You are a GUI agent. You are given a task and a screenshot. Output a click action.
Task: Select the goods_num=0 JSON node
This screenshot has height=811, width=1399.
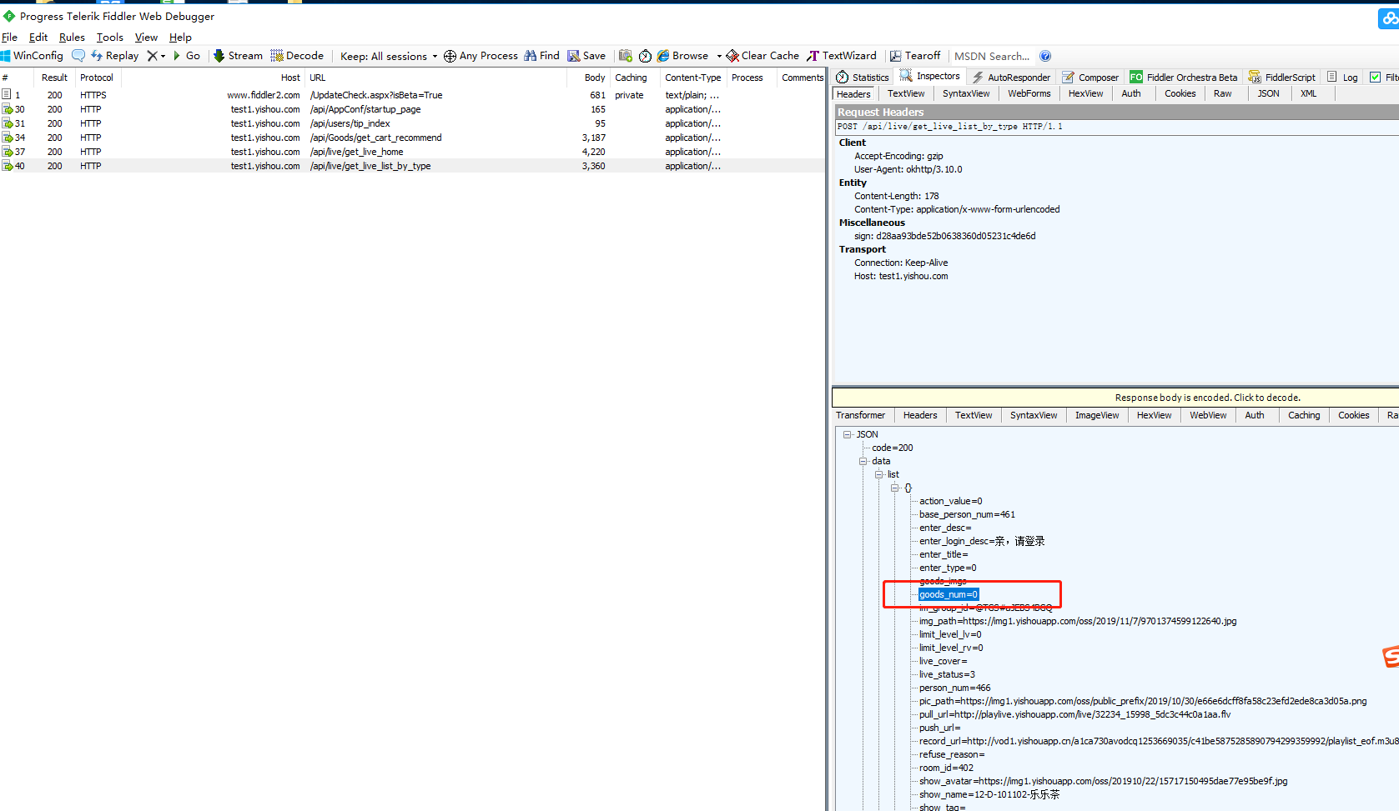[949, 594]
